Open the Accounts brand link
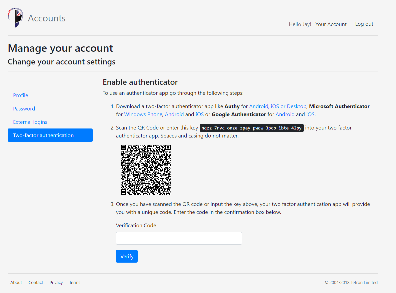Image resolution: width=396 pixels, height=293 pixels. click(47, 18)
